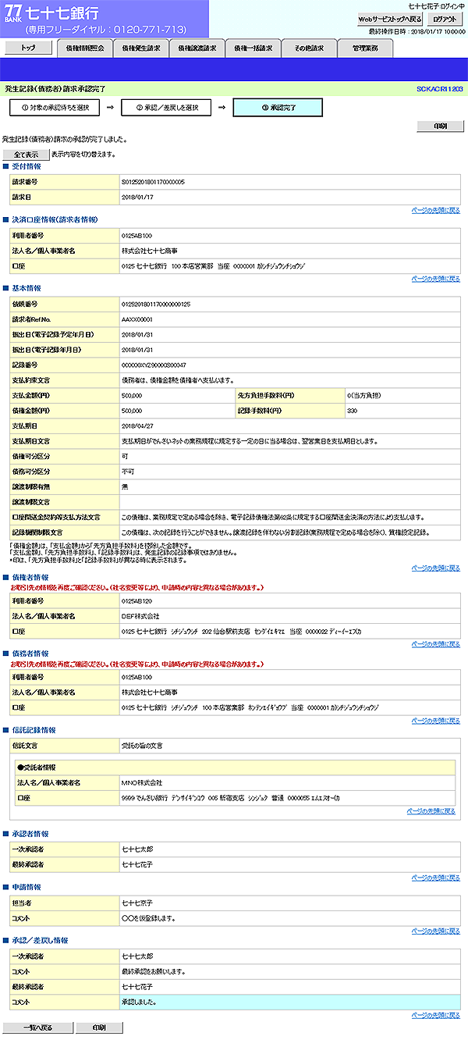Click the 譲渡制限有無 value 無
This screenshot has height=1040, width=468.
click(x=125, y=486)
